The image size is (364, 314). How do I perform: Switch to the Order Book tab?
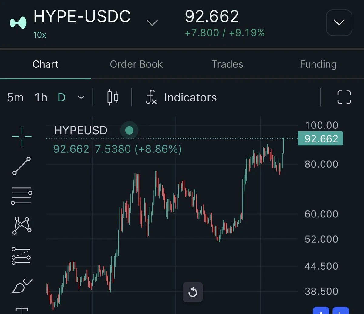136,64
